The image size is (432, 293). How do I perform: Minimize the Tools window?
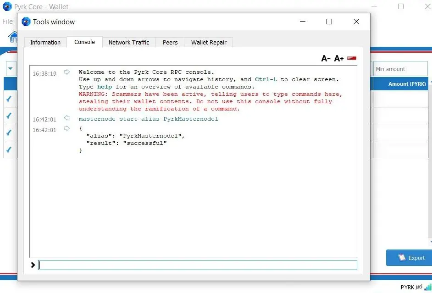[x=303, y=22]
